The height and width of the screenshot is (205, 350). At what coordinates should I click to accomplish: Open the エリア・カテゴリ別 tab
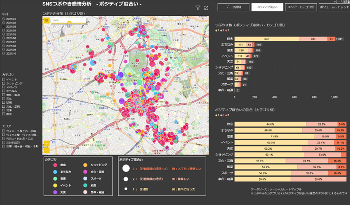301,7
